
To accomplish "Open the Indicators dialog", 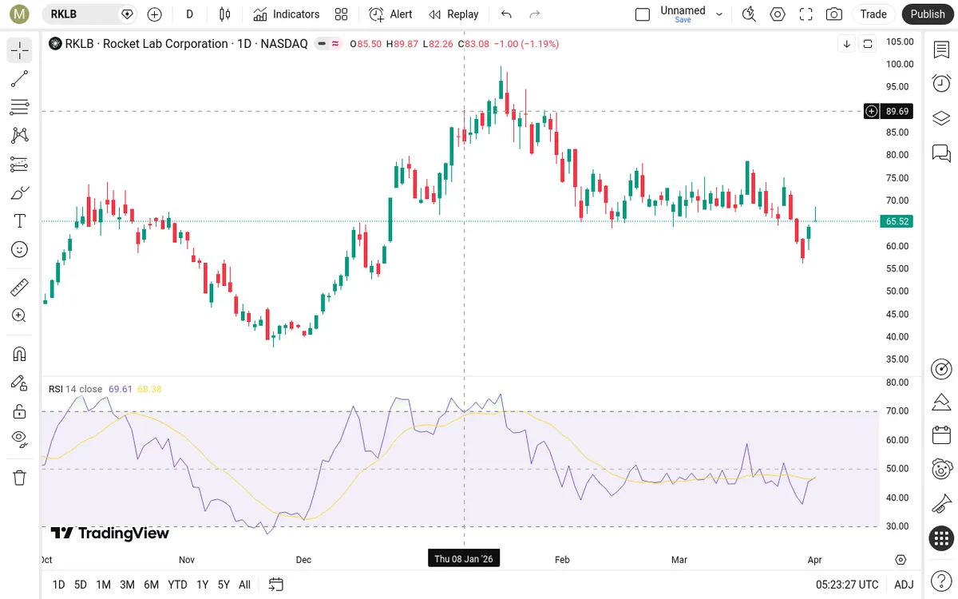I will click(x=287, y=14).
